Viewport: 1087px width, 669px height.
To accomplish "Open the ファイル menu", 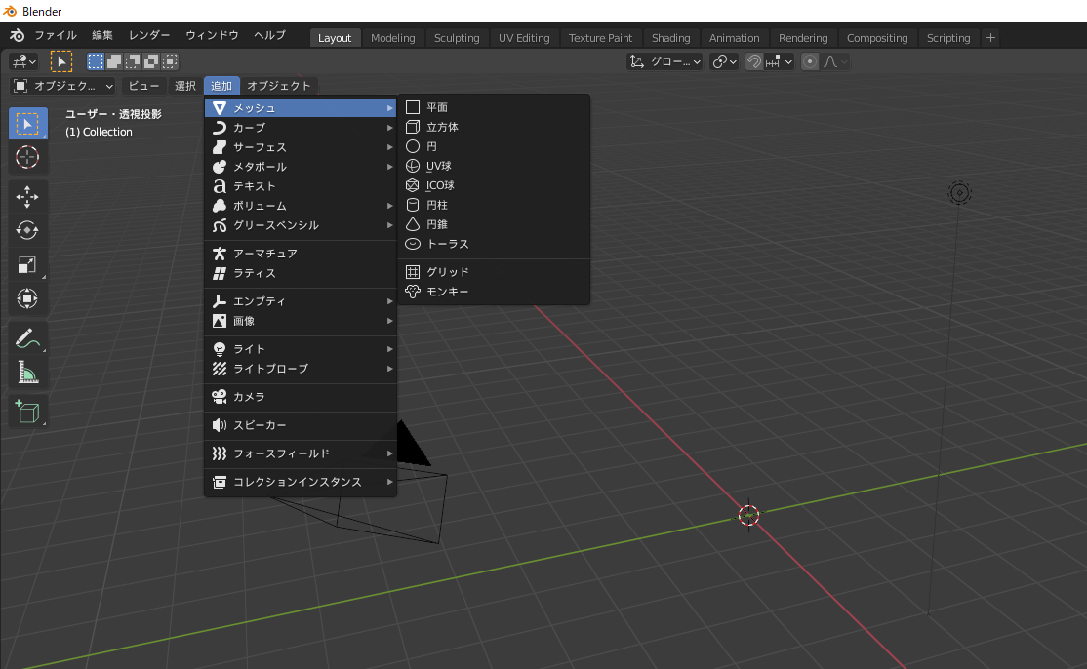I will [x=56, y=35].
